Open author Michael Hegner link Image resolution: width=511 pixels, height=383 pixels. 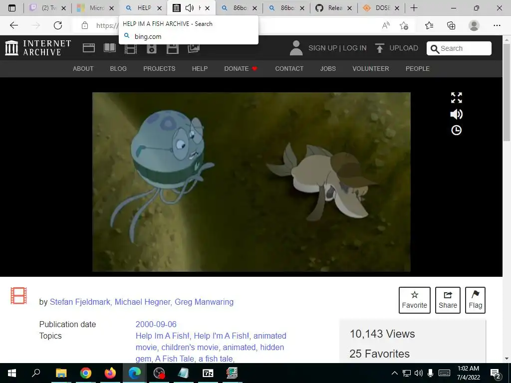[142, 302]
